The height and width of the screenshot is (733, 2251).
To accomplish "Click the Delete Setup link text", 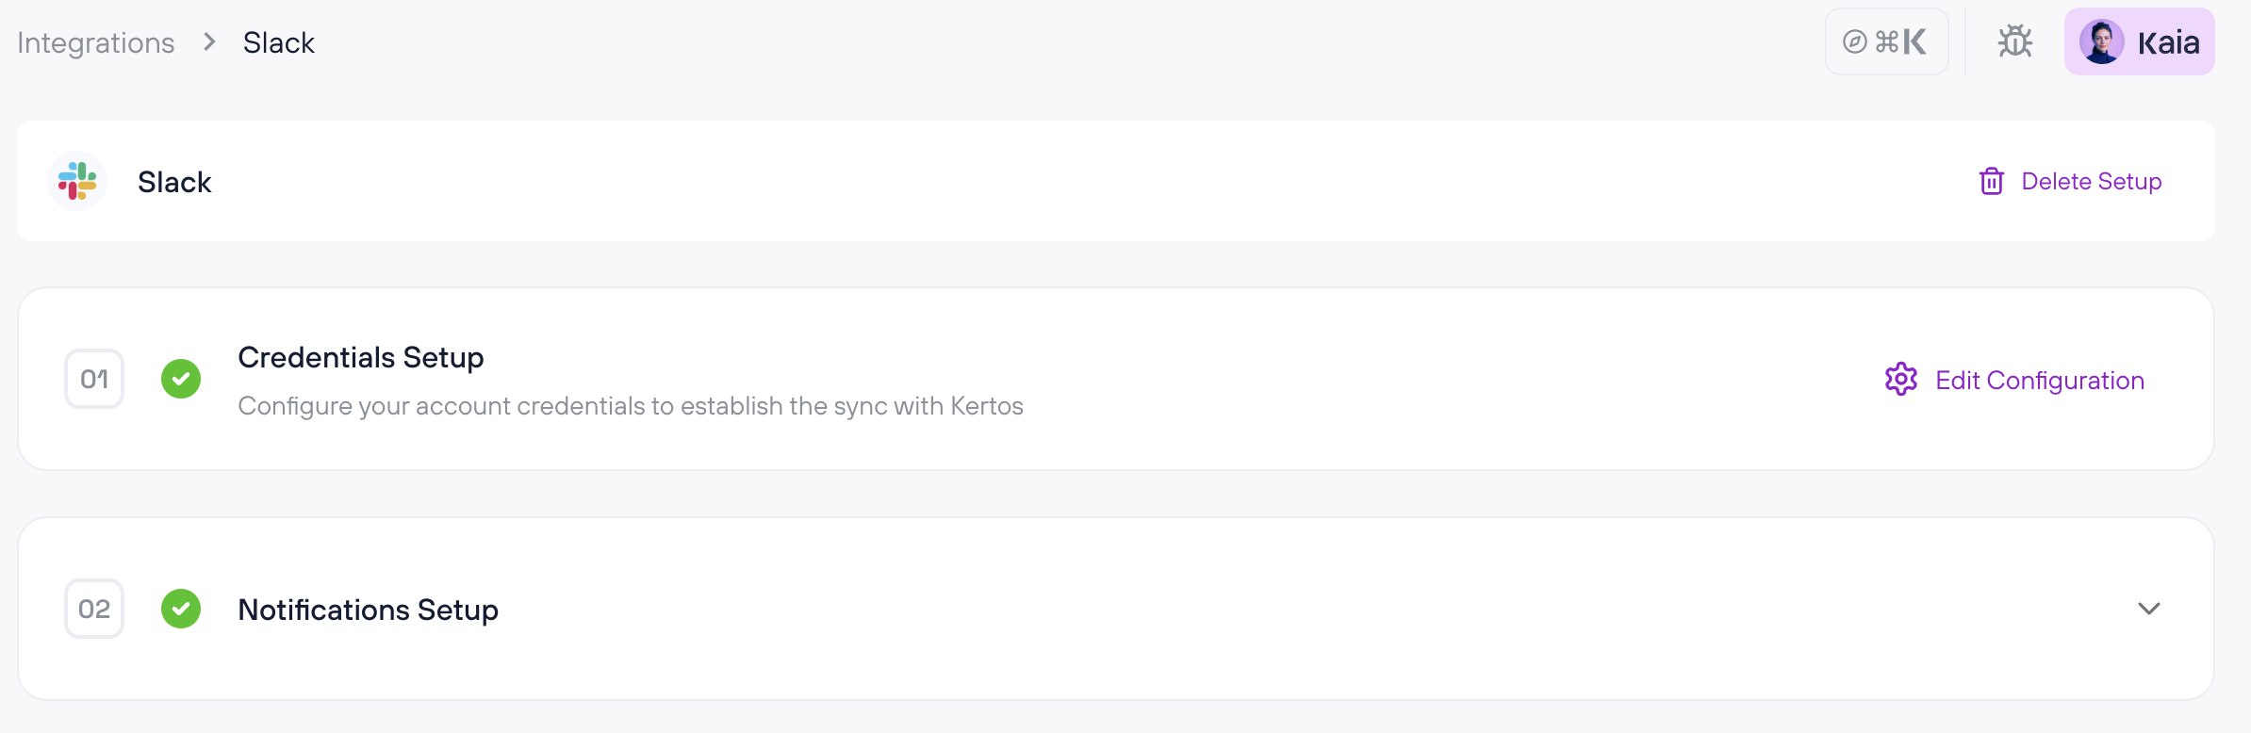I will coord(2091,181).
